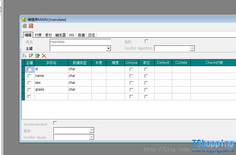The image size is (236, 155).
Task: Open the 触发器 tab
Action: [x=60, y=35]
